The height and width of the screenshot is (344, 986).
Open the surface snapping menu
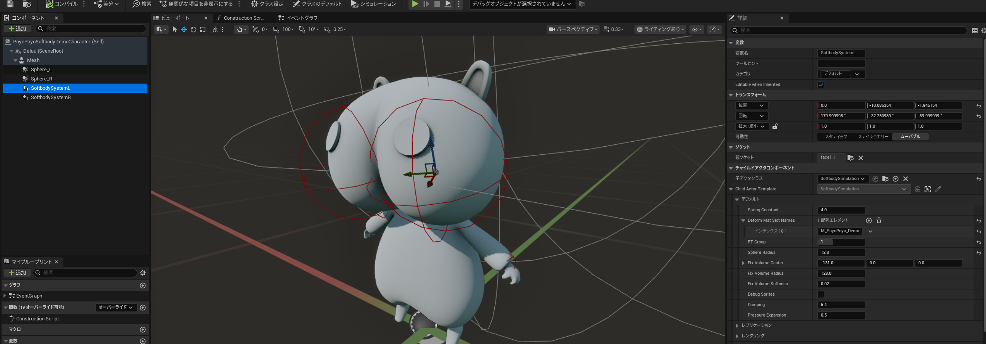[241, 29]
